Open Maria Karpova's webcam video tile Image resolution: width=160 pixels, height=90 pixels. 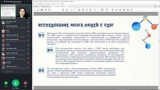click(x=23, y=12)
